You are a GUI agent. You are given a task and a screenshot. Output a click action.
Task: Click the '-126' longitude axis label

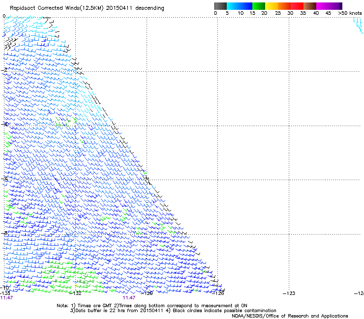[x=218, y=293]
